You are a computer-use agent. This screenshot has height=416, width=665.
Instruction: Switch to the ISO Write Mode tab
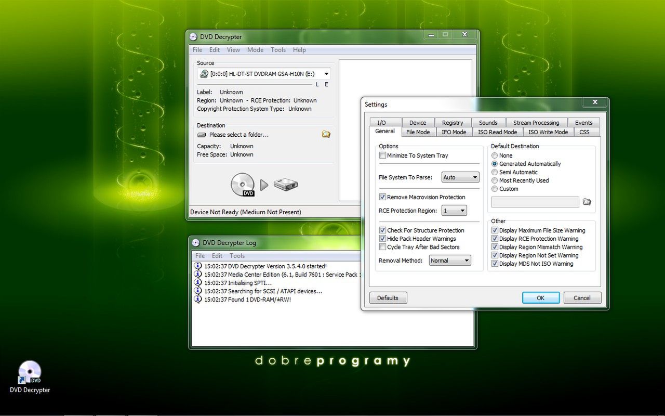[x=548, y=132]
